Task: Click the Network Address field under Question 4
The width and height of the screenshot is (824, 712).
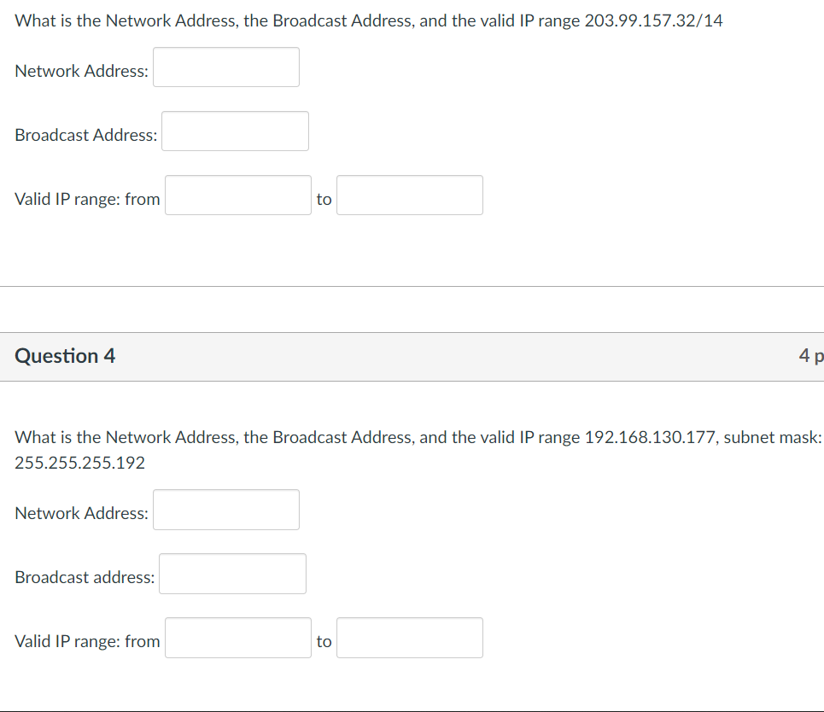Action: pyautogui.click(x=225, y=510)
